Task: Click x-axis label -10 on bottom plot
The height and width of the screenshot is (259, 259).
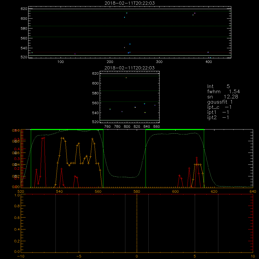Action: pos(21,256)
